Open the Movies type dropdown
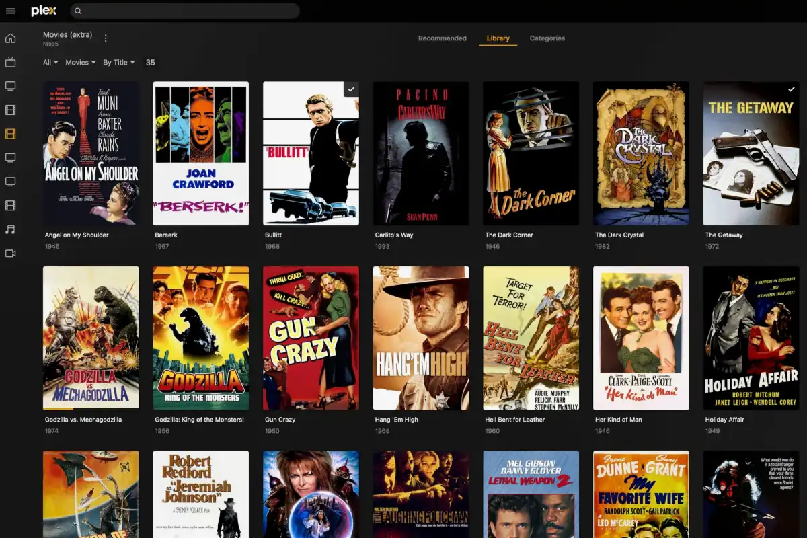The height and width of the screenshot is (538, 807). coord(80,62)
